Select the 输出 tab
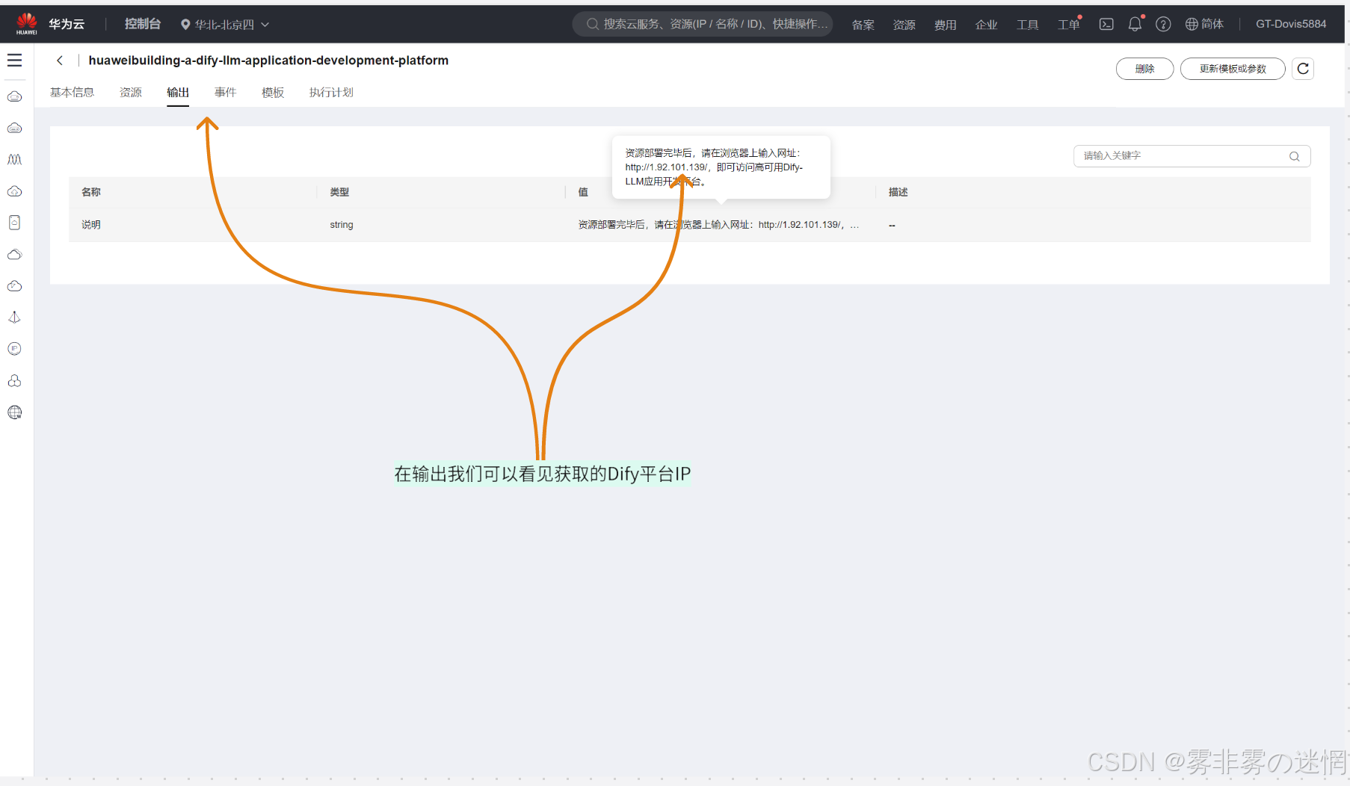This screenshot has width=1350, height=786. tap(178, 93)
